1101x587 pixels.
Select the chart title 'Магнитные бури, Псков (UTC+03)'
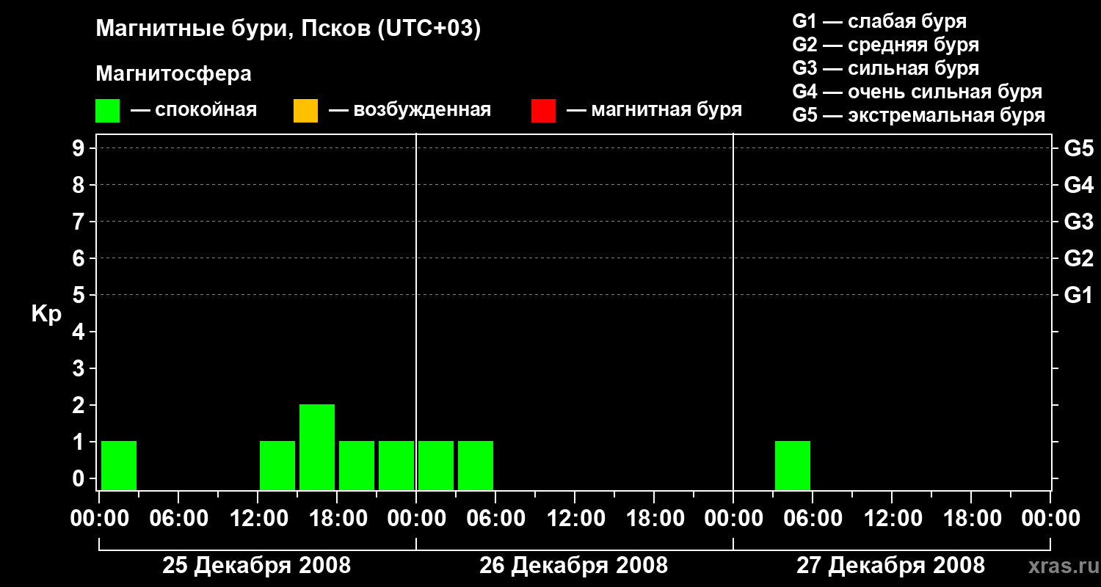pyautogui.click(x=288, y=29)
